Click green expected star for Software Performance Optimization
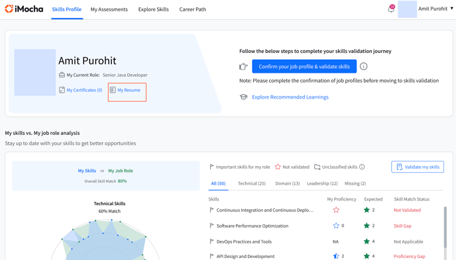The height and width of the screenshot is (260, 456). 367,226
